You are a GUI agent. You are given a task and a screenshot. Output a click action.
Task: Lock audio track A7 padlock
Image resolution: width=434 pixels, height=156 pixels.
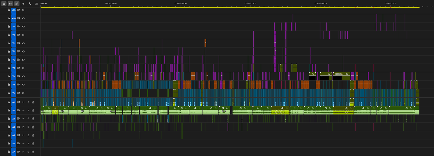click(9, 152)
